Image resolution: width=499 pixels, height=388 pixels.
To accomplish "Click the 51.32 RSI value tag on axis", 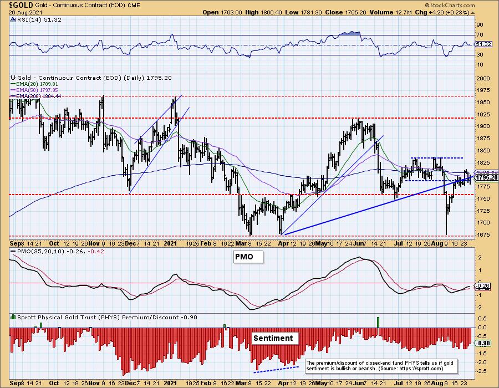I will (483, 44).
